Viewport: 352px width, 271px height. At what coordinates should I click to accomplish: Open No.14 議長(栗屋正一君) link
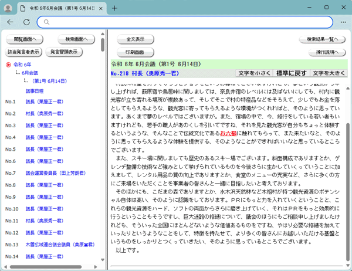tap(45, 256)
